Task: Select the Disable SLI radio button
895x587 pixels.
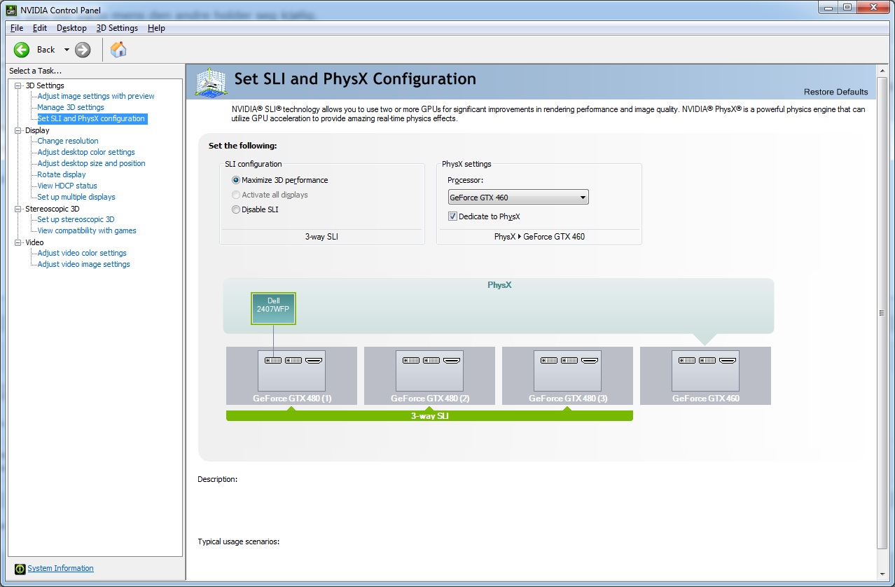Action: (236, 209)
